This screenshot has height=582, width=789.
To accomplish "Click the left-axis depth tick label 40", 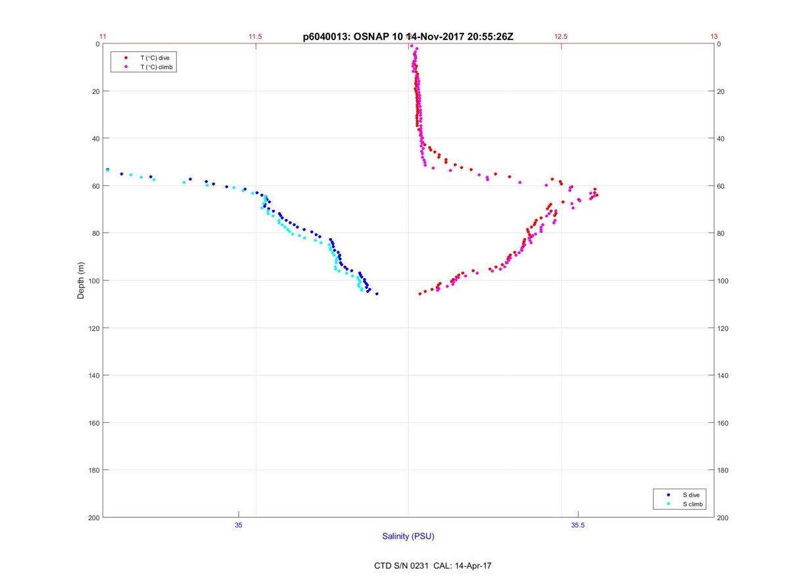I will click(x=95, y=139).
